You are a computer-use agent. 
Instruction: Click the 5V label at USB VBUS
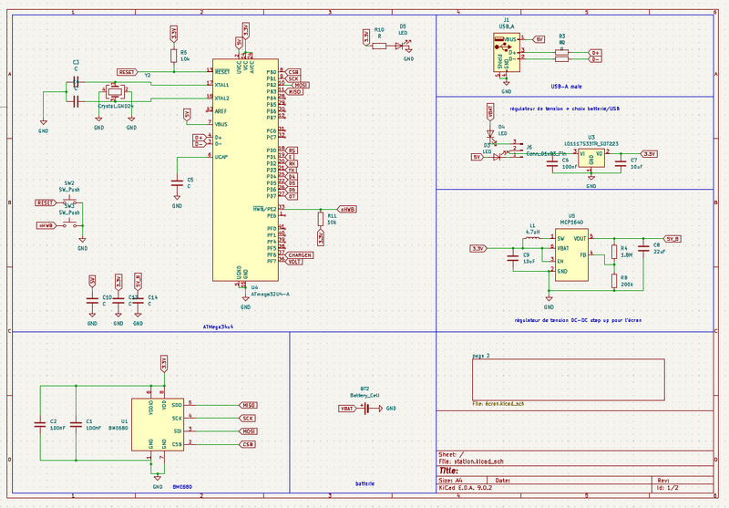(x=539, y=39)
